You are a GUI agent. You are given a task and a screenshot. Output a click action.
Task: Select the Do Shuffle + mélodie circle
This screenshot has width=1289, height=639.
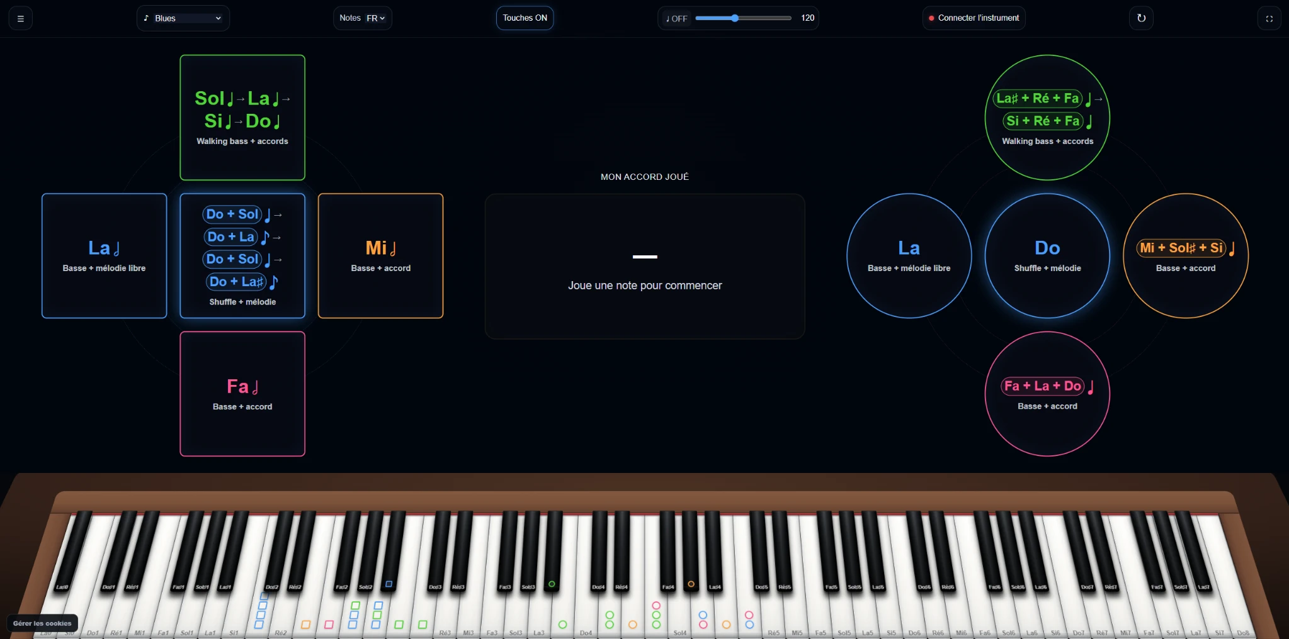click(x=1047, y=255)
